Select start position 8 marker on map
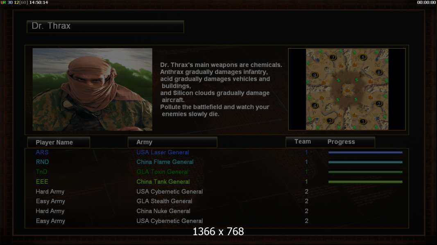 [315, 75]
